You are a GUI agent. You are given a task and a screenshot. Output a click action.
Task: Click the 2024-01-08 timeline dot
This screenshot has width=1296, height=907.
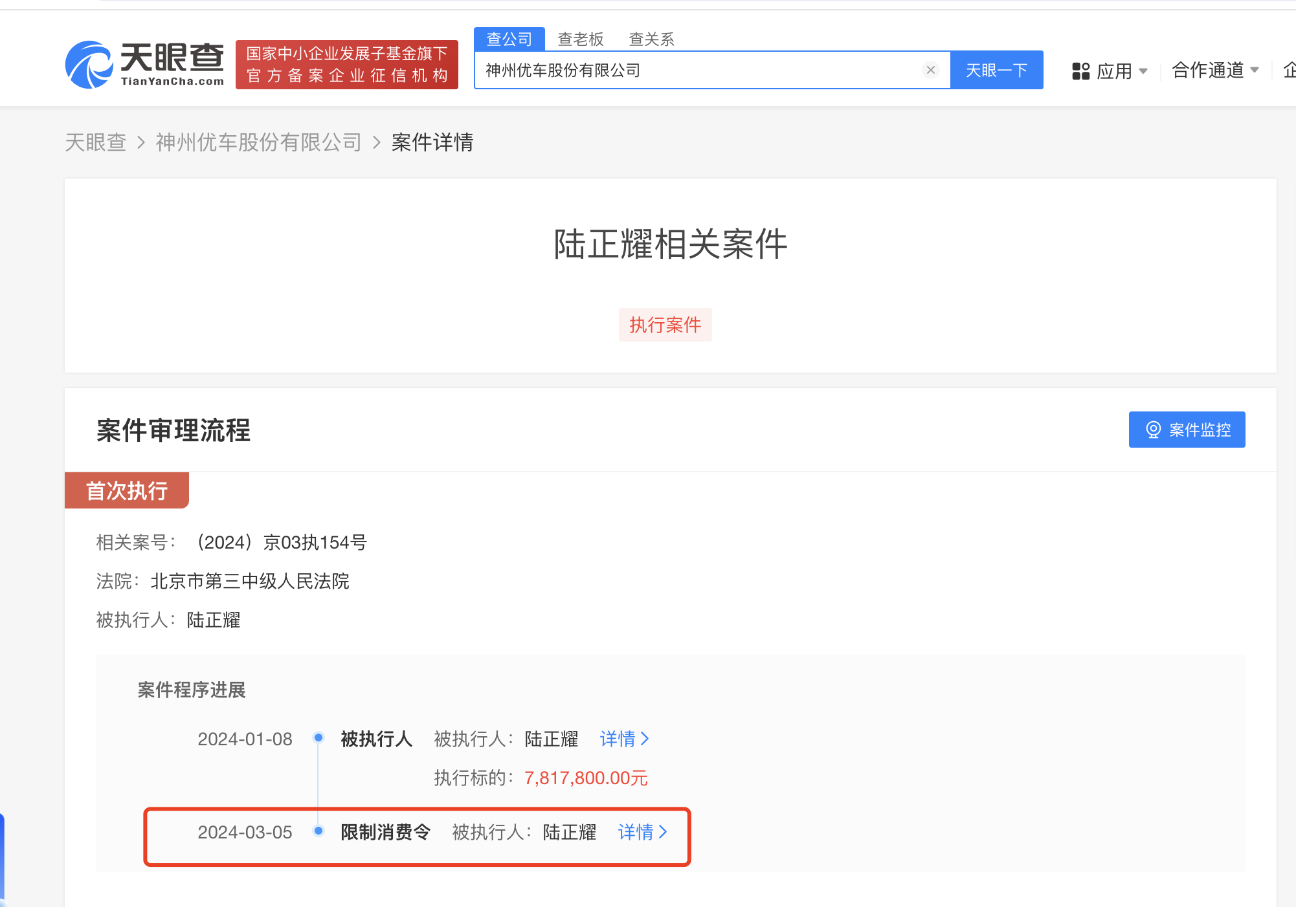click(318, 738)
